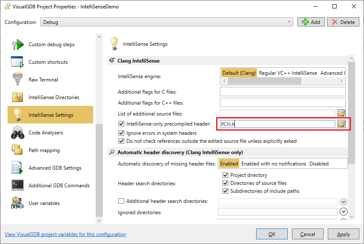
Task: Uncheck Directories of source files option
Action: (x=225, y=183)
